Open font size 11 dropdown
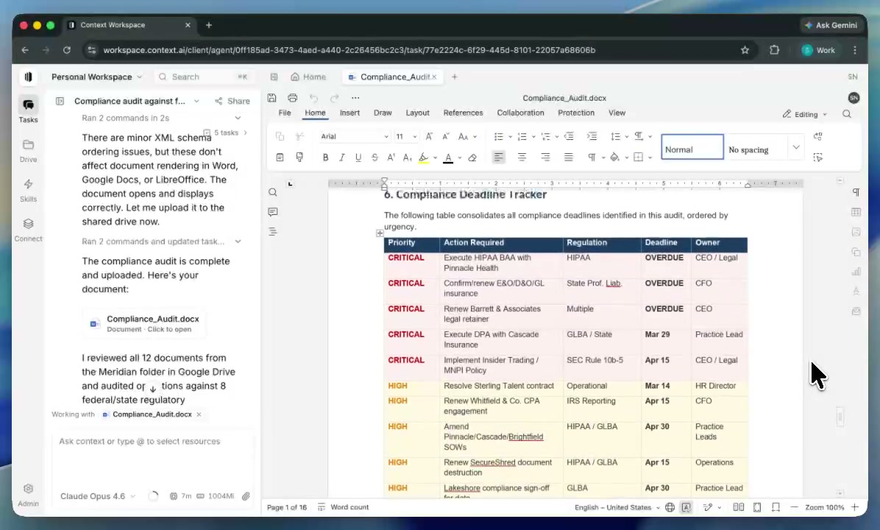Viewport: 880px width, 530px height. 415,137
